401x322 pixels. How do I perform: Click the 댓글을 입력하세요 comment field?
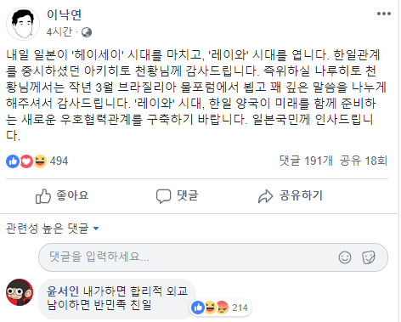point(213,257)
